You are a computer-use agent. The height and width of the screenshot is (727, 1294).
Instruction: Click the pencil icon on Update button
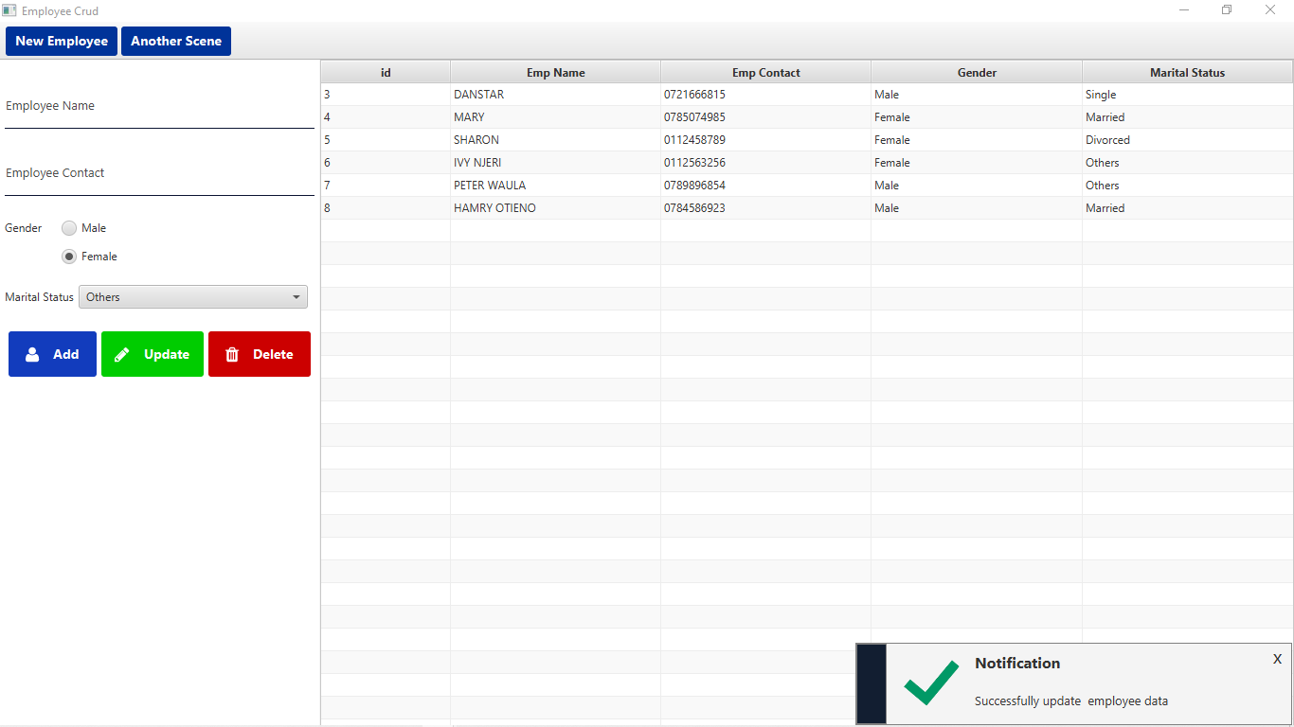122,354
